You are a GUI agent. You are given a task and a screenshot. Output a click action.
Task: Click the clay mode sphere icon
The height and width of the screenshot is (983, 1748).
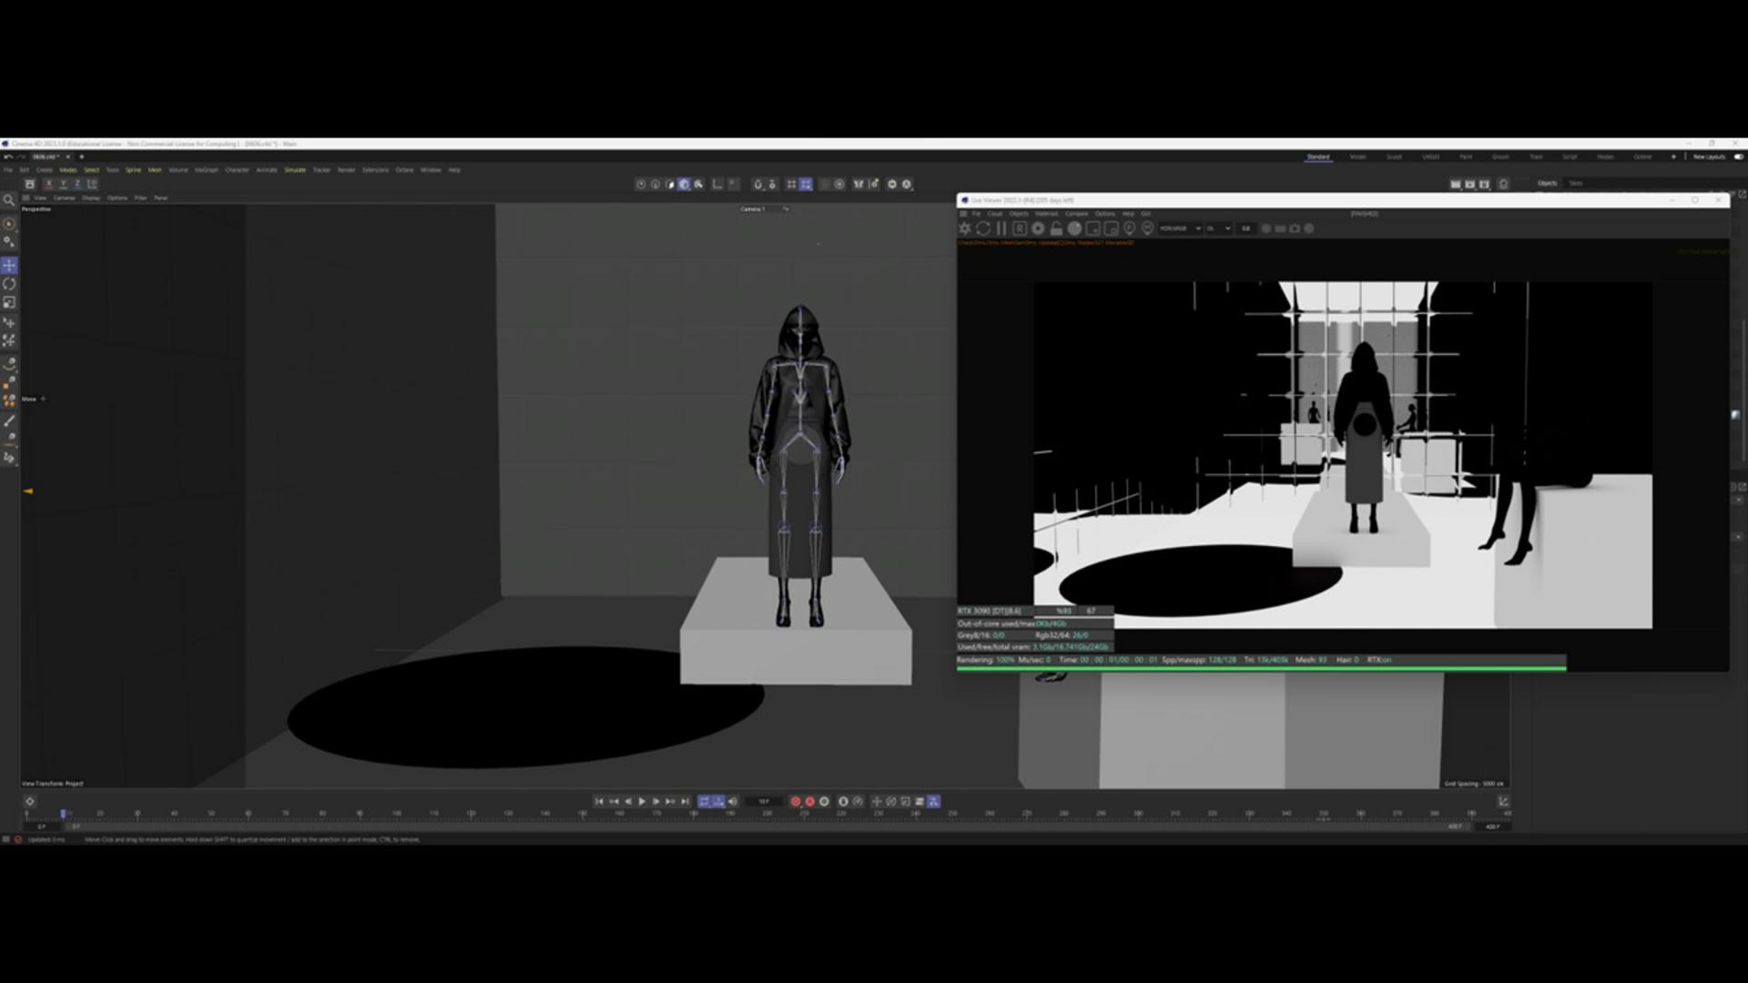(x=1074, y=228)
